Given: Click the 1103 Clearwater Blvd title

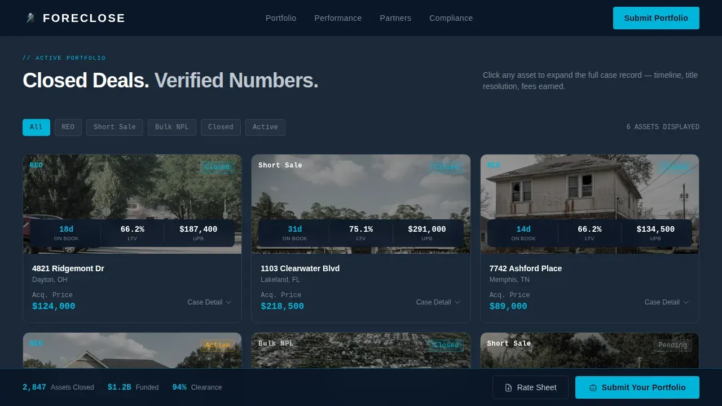Looking at the screenshot, I should (300, 268).
